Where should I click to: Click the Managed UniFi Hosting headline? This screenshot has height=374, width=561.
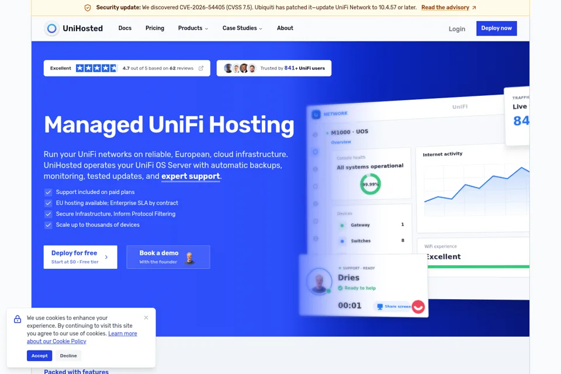tap(169, 125)
